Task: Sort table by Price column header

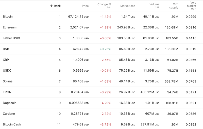Action: coord(85,6)
